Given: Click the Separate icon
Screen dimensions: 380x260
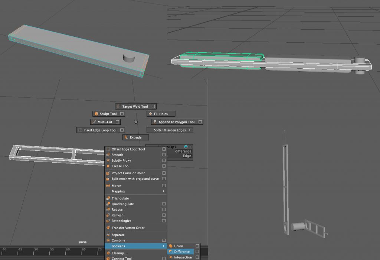Looking at the screenshot, I should (108, 235).
